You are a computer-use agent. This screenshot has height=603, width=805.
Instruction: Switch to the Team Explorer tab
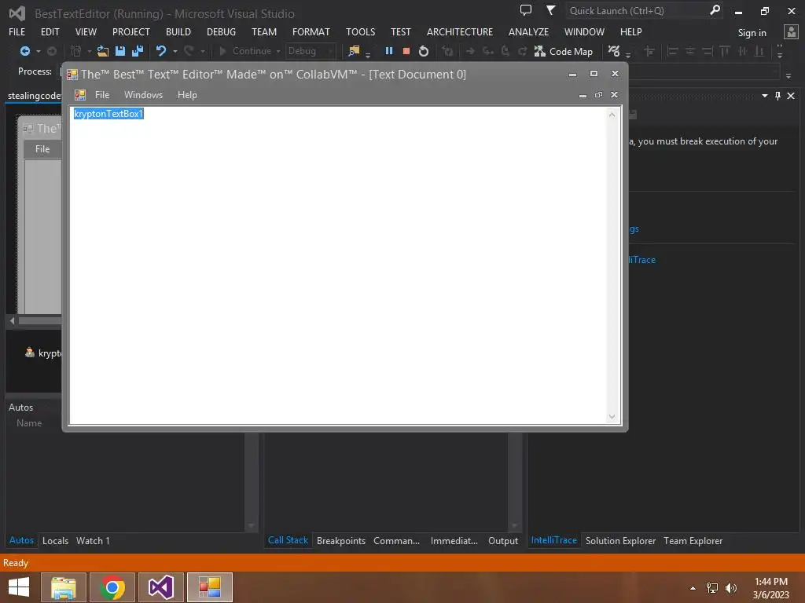pos(693,540)
